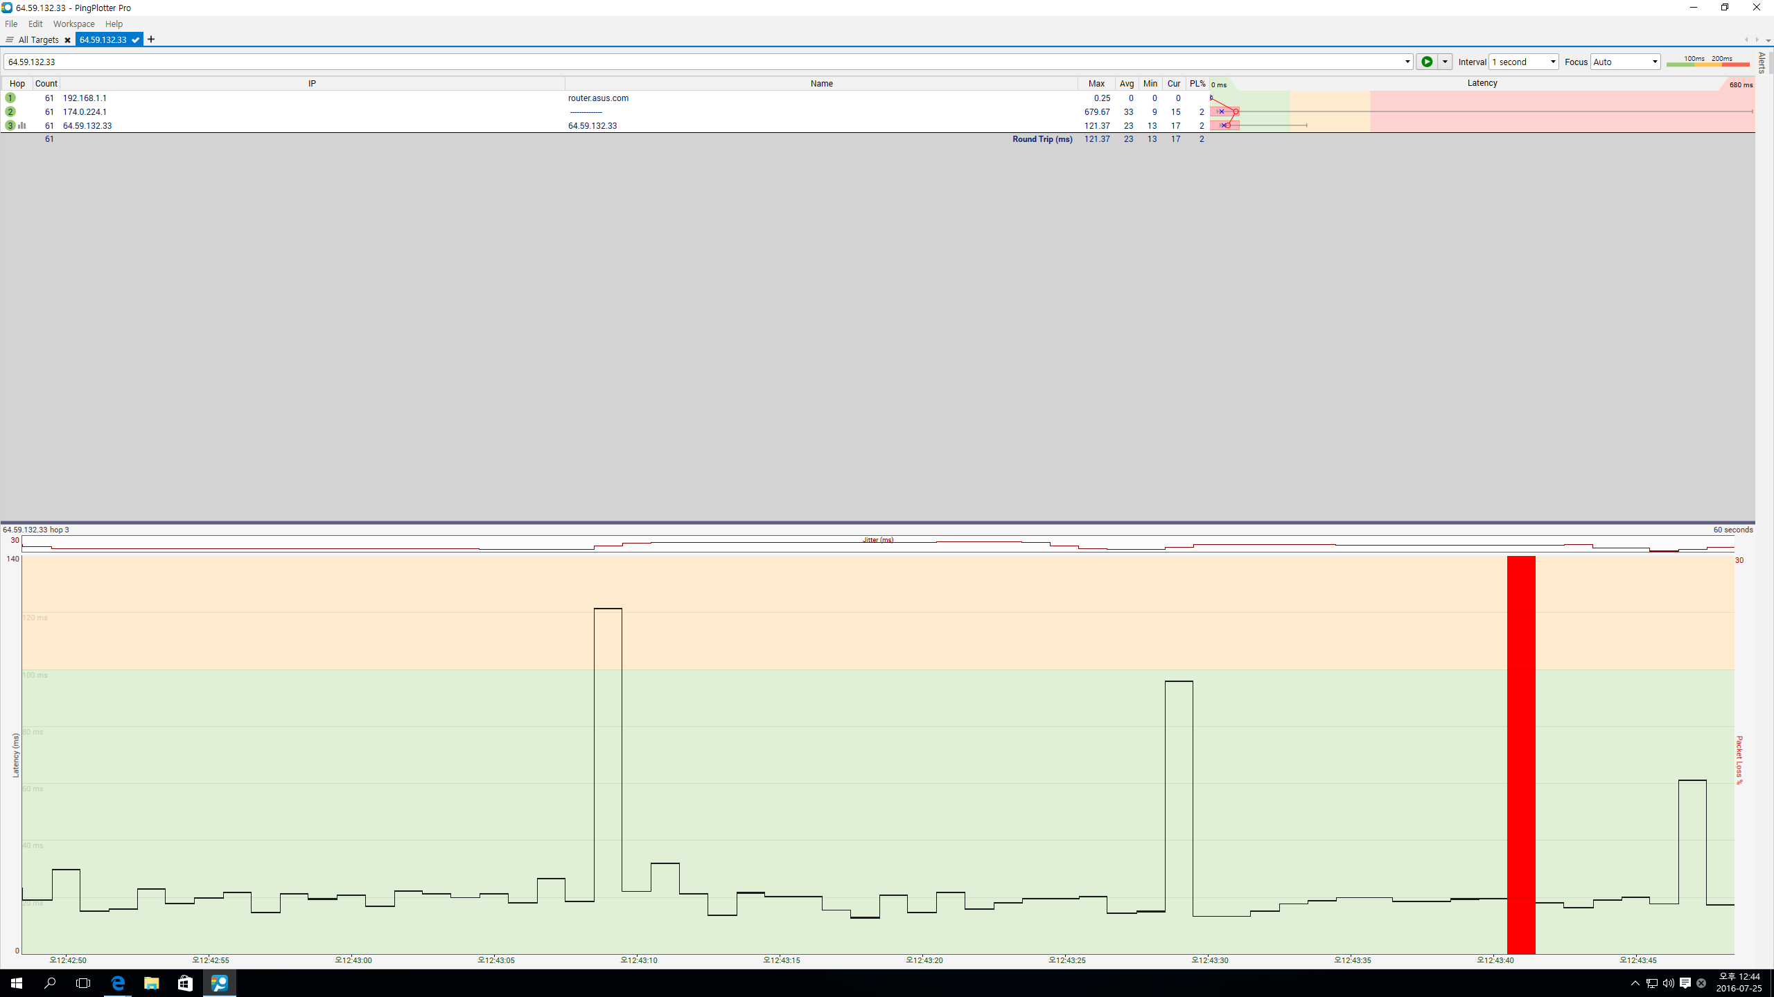
Task: Click the red packet loss bar in timeline
Action: (x=1521, y=755)
